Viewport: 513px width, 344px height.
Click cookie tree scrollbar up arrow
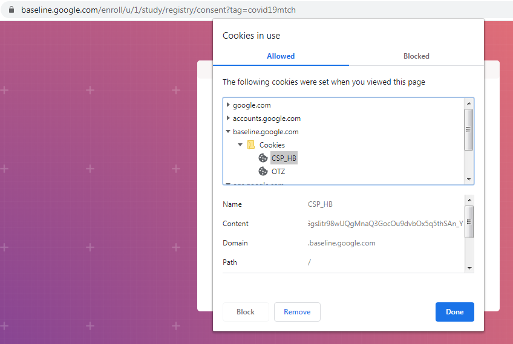click(x=468, y=103)
